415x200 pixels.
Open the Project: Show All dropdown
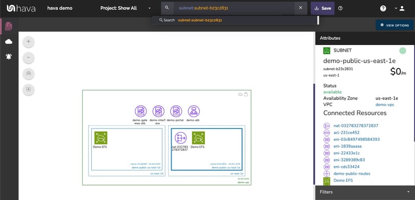pyautogui.click(x=126, y=8)
